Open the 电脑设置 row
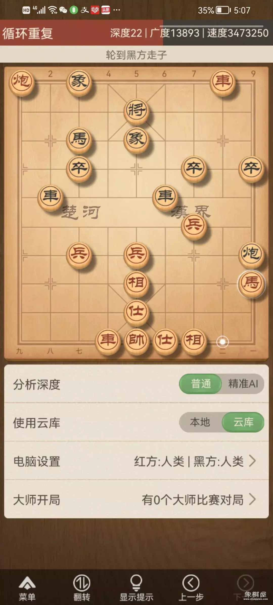This screenshot has height=605, width=273. pos(136,461)
